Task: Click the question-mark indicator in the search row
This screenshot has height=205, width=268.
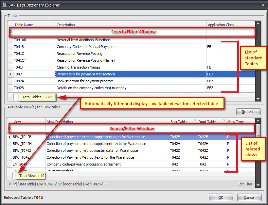Action: [10, 32]
